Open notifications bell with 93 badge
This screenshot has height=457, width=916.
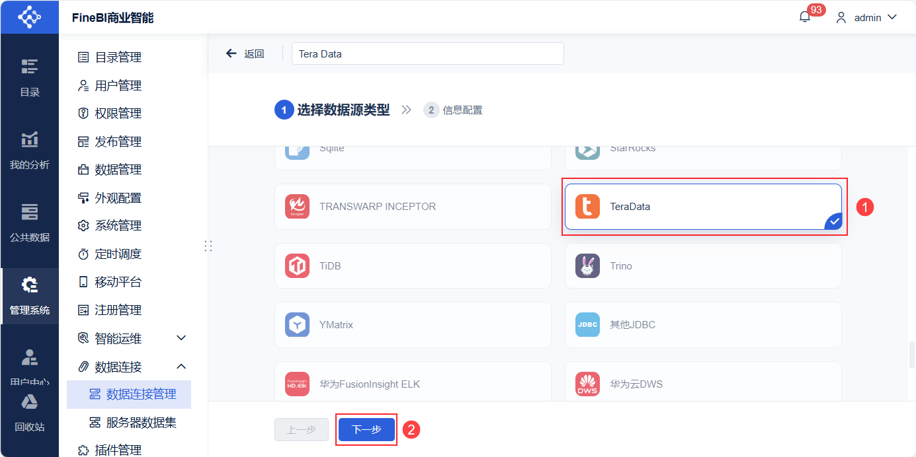[805, 17]
